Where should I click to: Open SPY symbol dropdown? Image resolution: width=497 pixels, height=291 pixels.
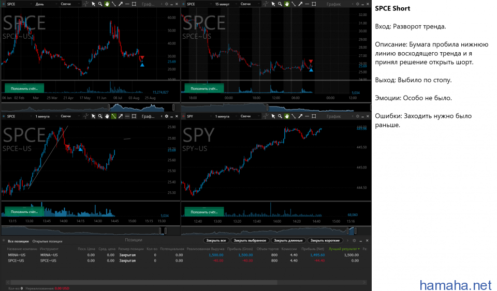pyautogui.click(x=198, y=116)
